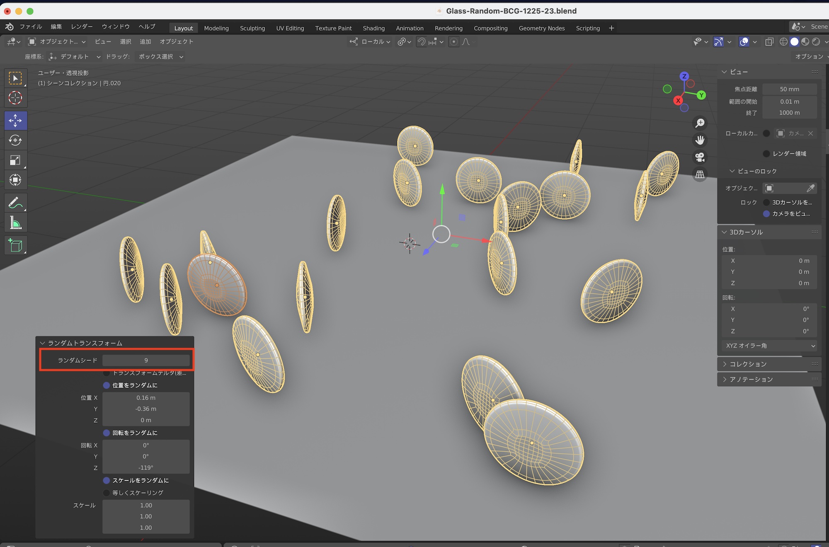Click the ランダムシード value slider field

pyautogui.click(x=146, y=360)
